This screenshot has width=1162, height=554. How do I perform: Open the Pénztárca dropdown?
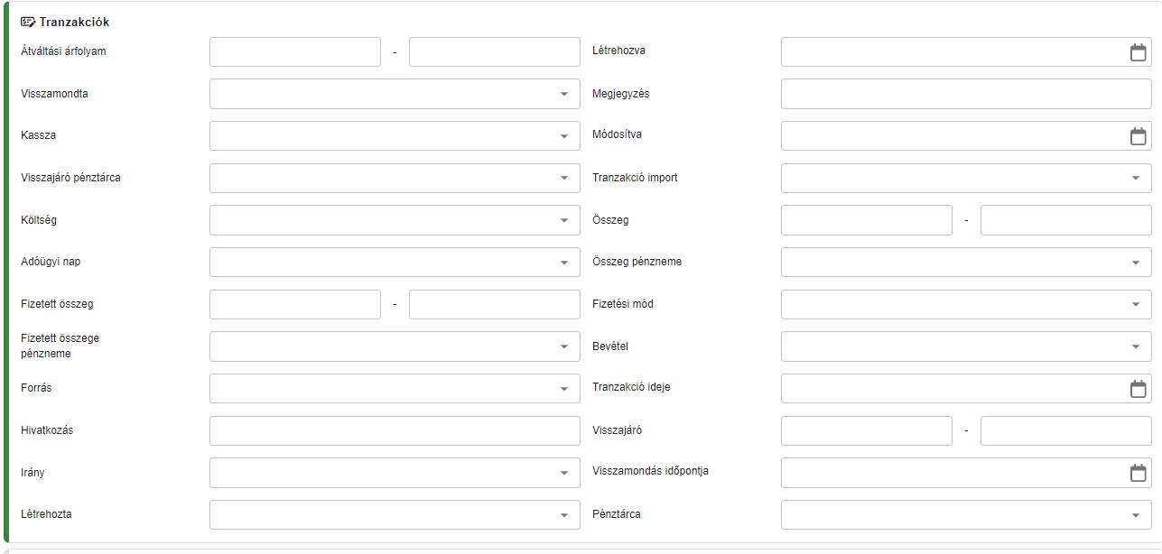point(966,515)
